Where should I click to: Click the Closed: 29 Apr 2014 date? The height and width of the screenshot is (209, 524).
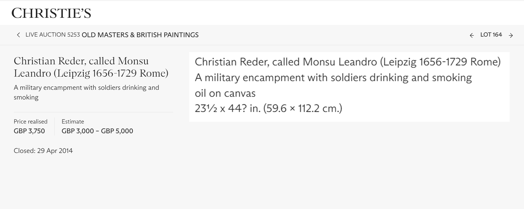pyautogui.click(x=43, y=151)
